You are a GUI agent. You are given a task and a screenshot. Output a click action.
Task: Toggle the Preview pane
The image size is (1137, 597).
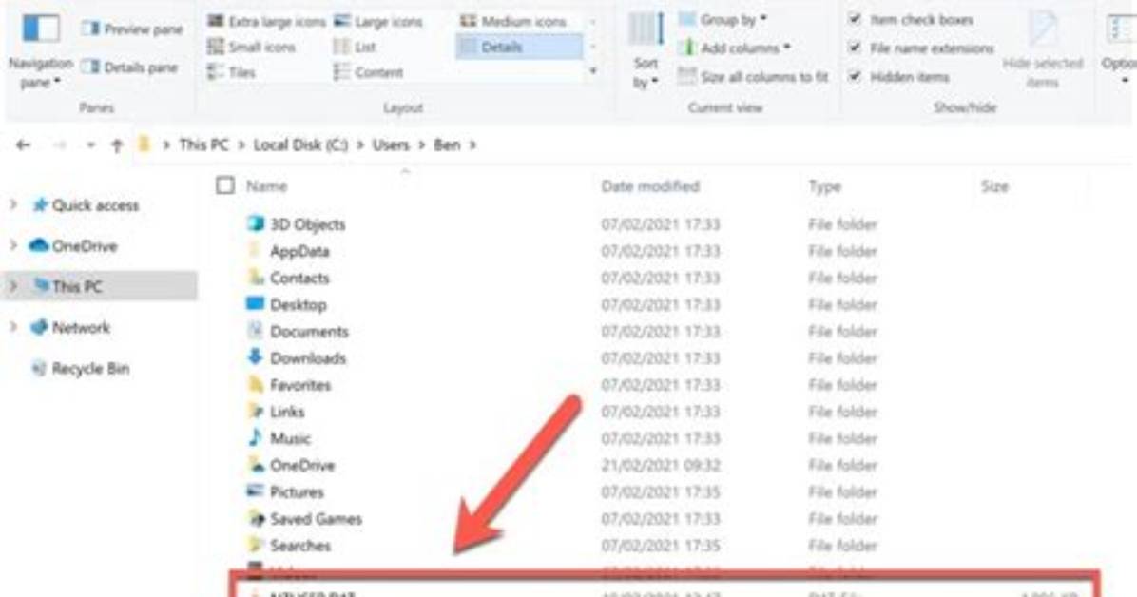(x=132, y=29)
